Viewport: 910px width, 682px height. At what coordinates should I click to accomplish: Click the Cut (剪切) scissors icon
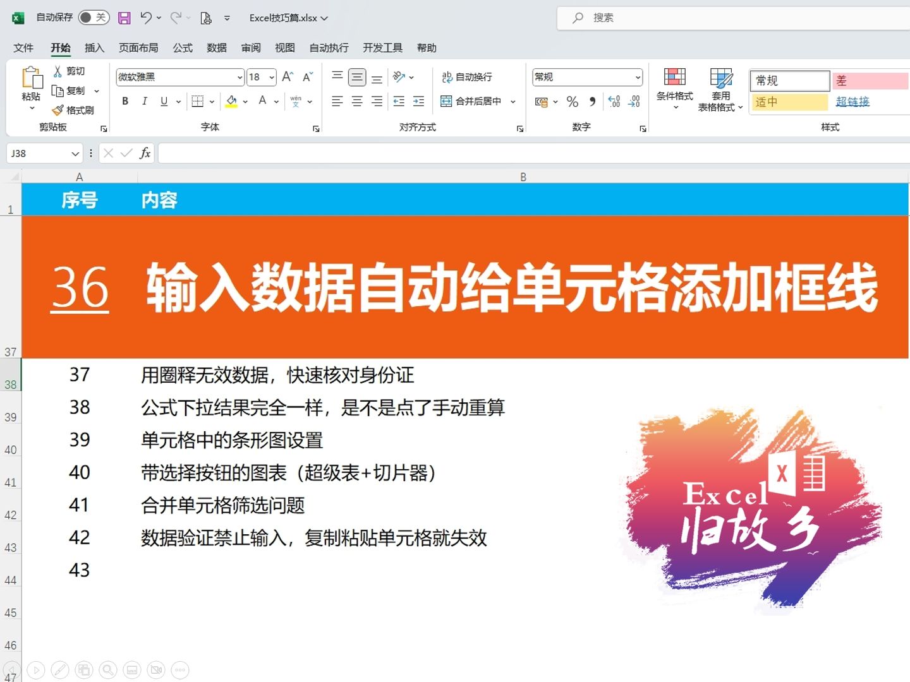click(58, 71)
